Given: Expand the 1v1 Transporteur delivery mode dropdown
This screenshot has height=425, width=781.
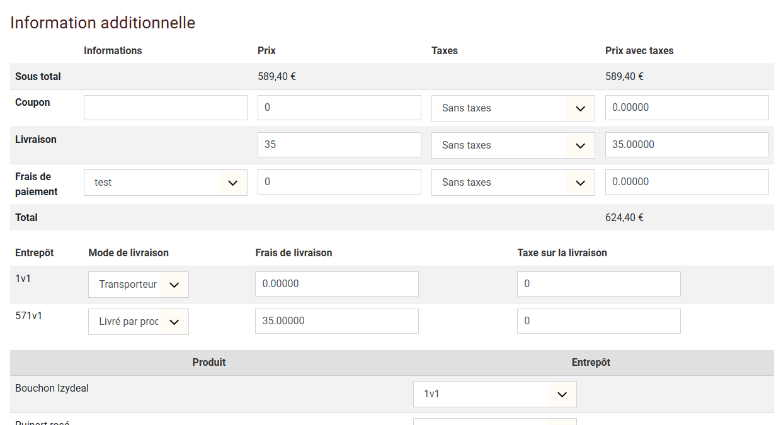Looking at the screenshot, I should 139,285.
